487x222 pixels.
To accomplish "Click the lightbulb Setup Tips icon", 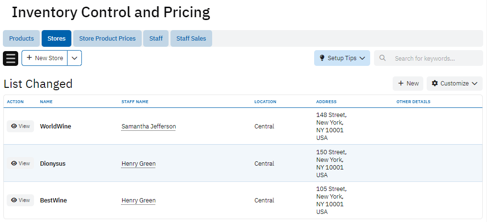I will (x=322, y=58).
